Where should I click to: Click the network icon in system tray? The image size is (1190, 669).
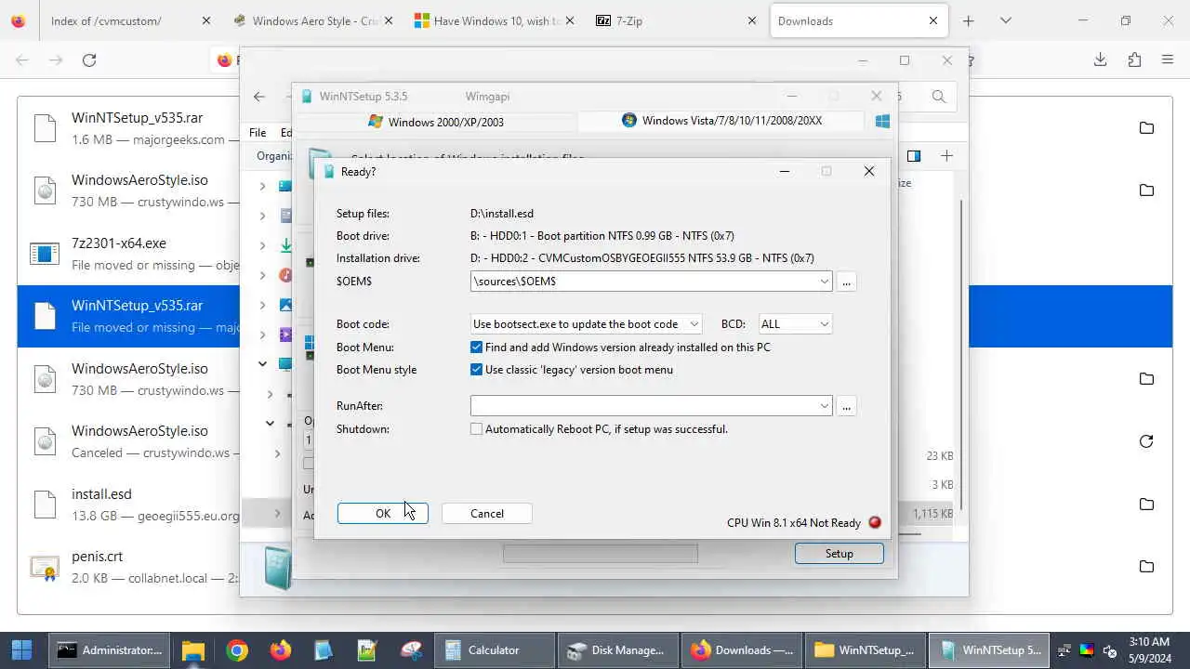click(1064, 650)
